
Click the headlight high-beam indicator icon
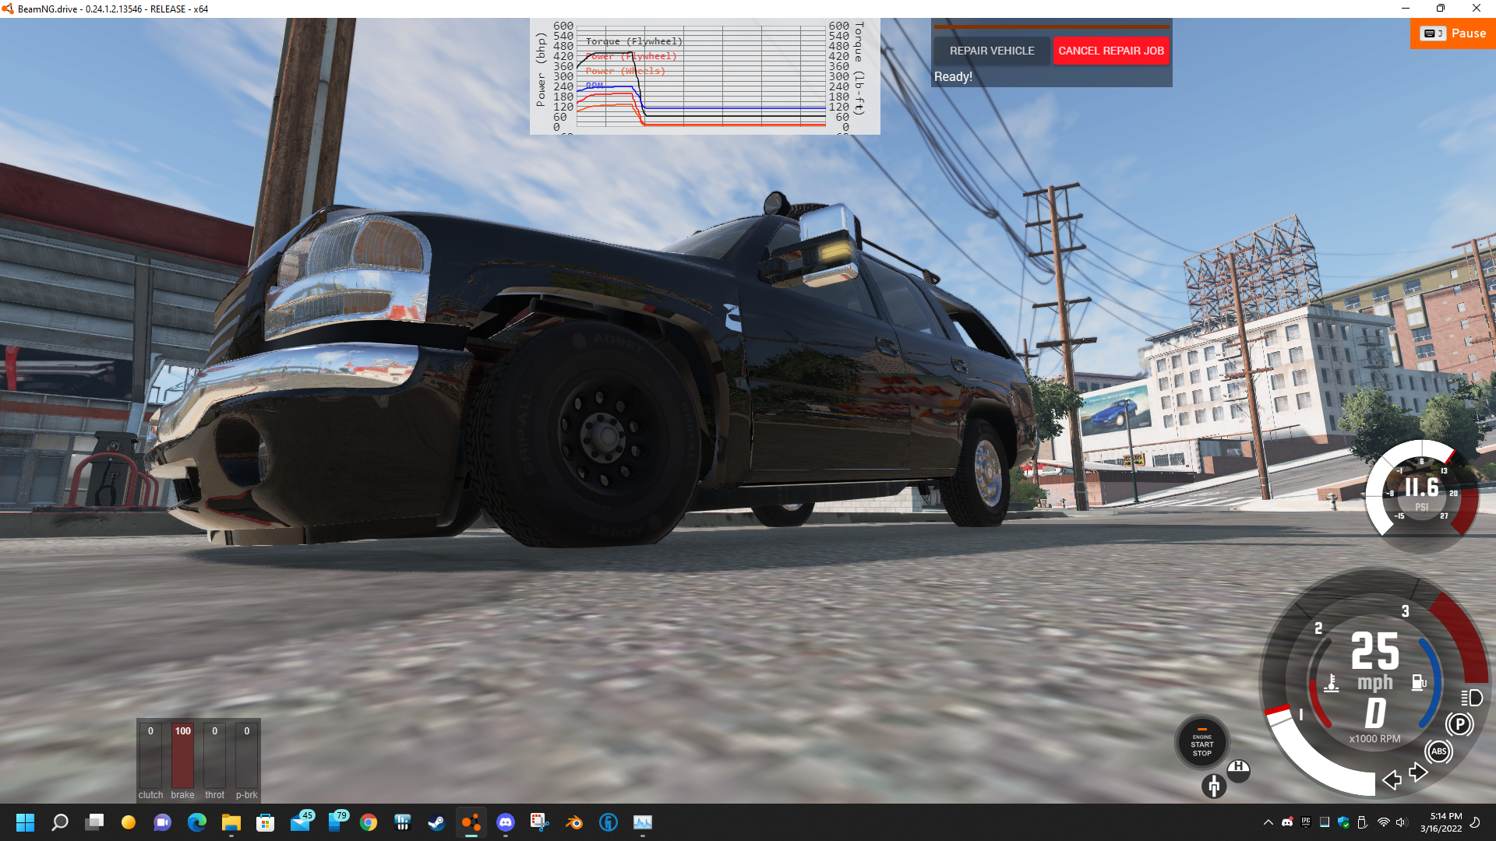1472,698
